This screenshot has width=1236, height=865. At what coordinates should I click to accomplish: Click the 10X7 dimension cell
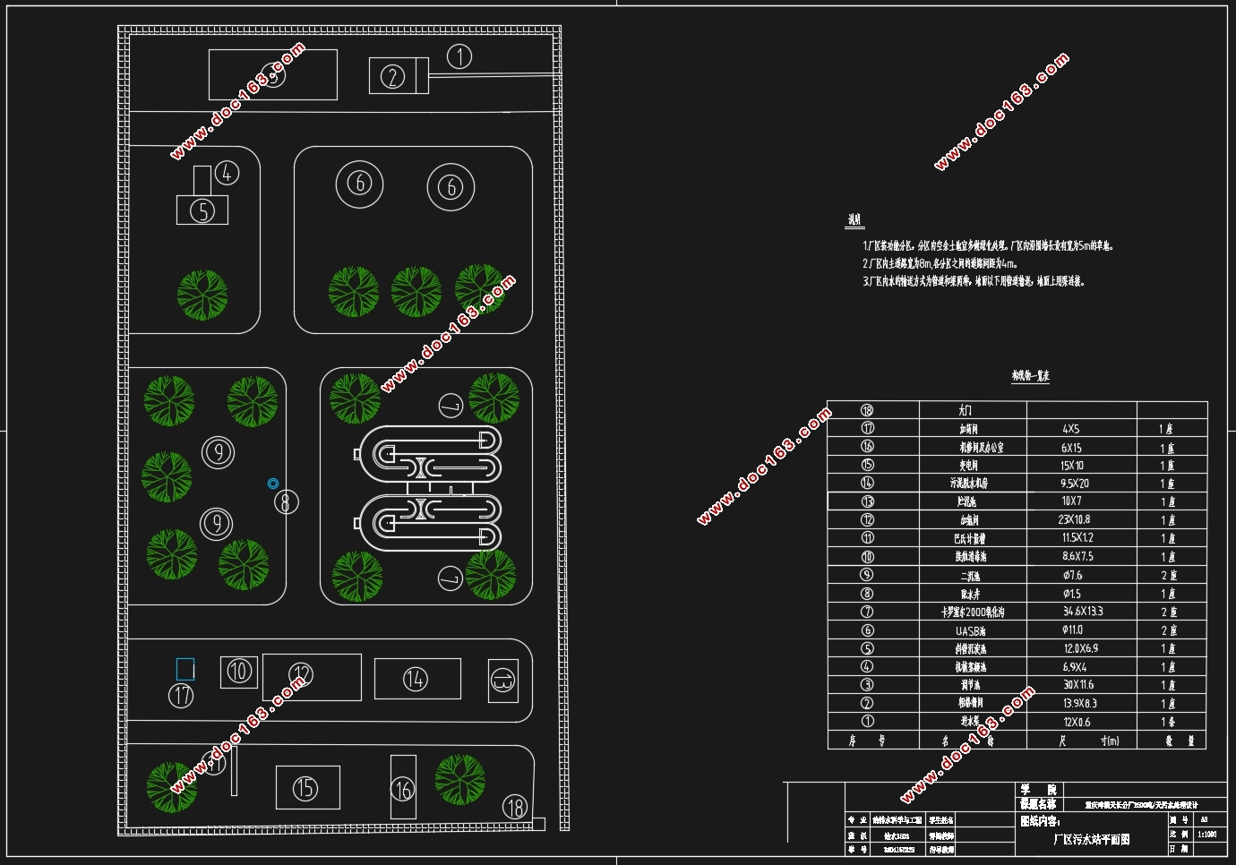1081,501
